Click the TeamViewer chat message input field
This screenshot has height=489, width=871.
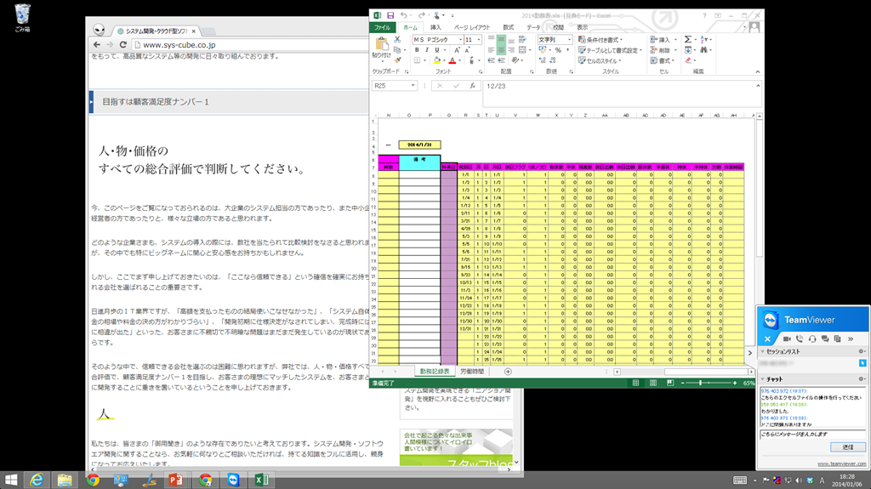(x=812, y=434)
